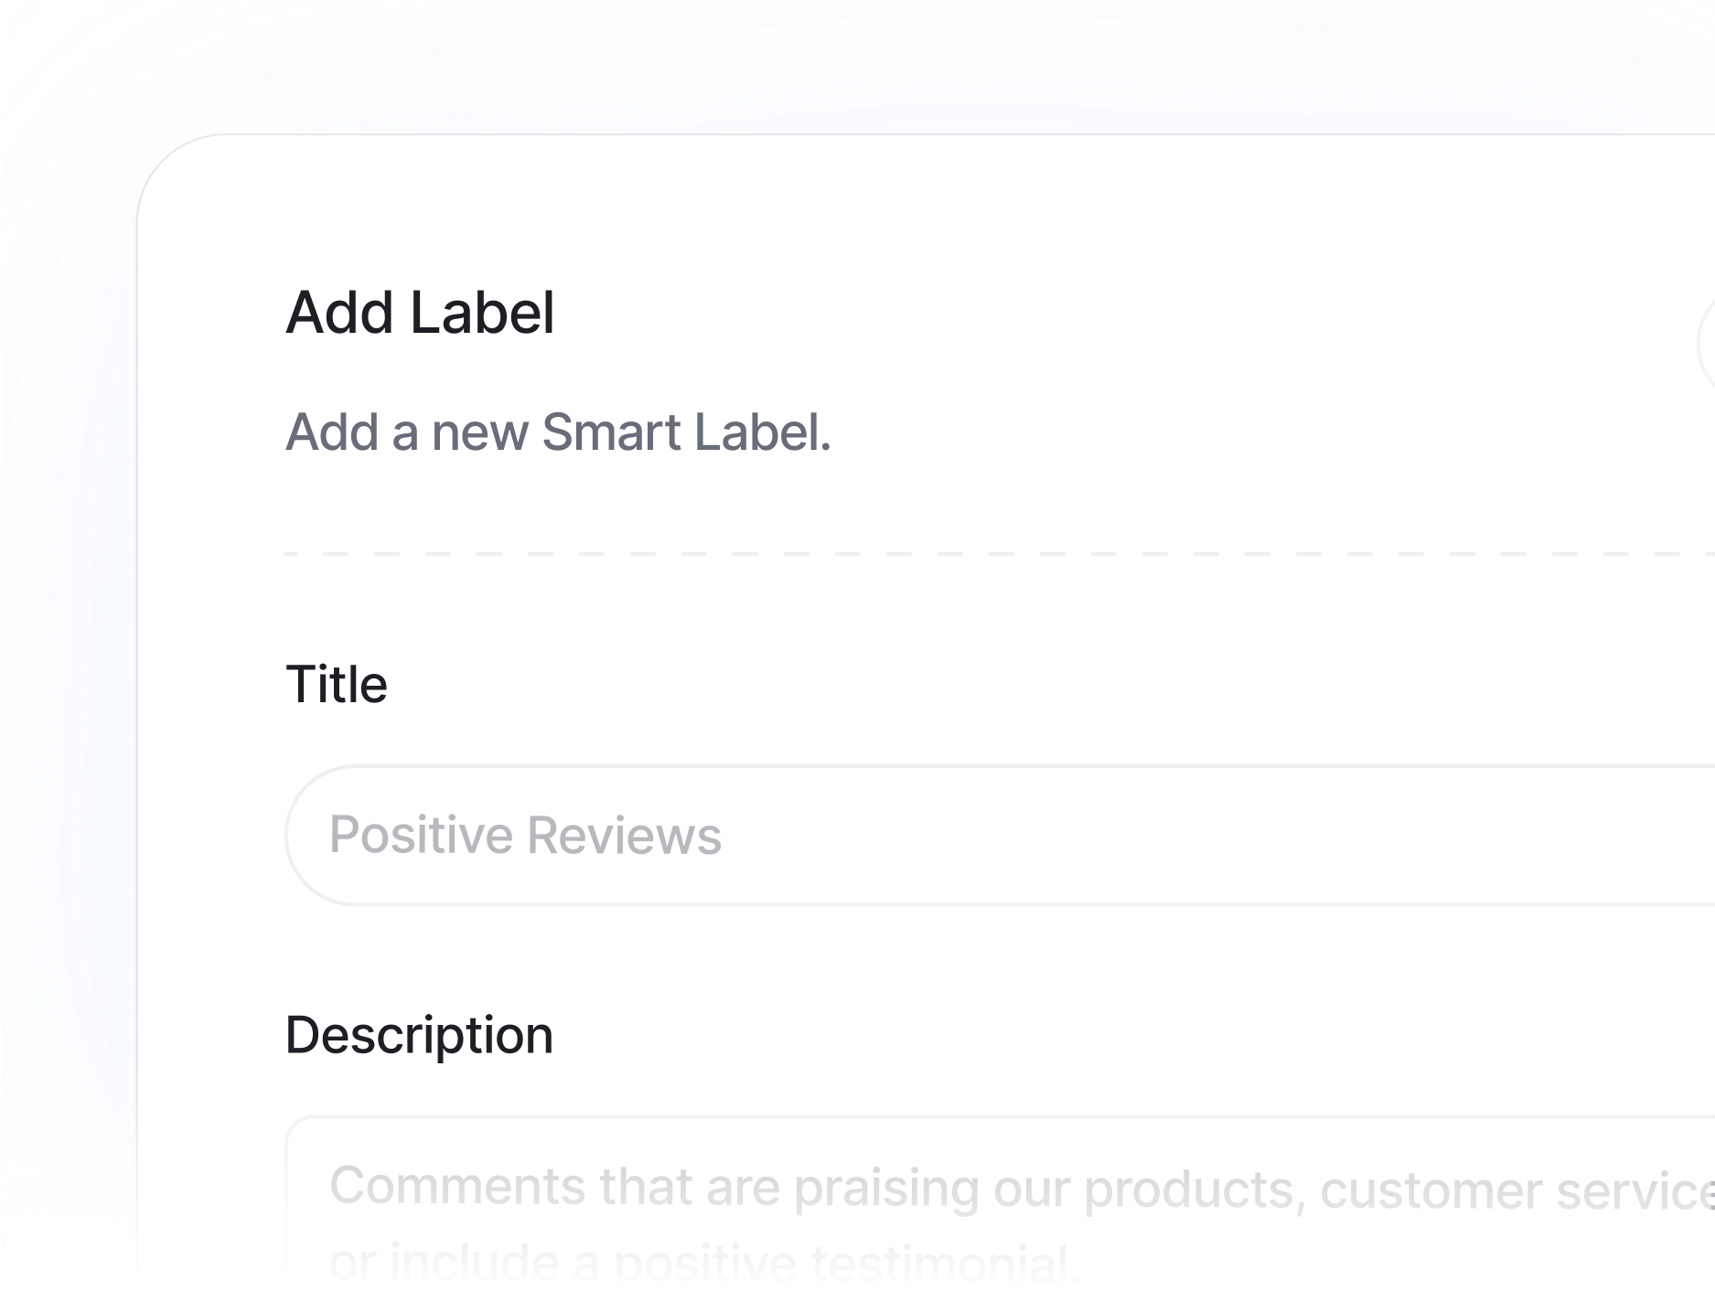The width and height of the screenshot is (1715, 1291).
Task: Click the 'Add a new Smart Label.' subtitle
Action: (x=558, y=432)
